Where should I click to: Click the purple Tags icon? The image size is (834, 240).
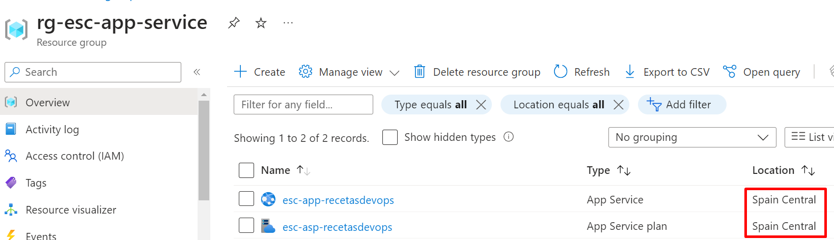[11, 183]
